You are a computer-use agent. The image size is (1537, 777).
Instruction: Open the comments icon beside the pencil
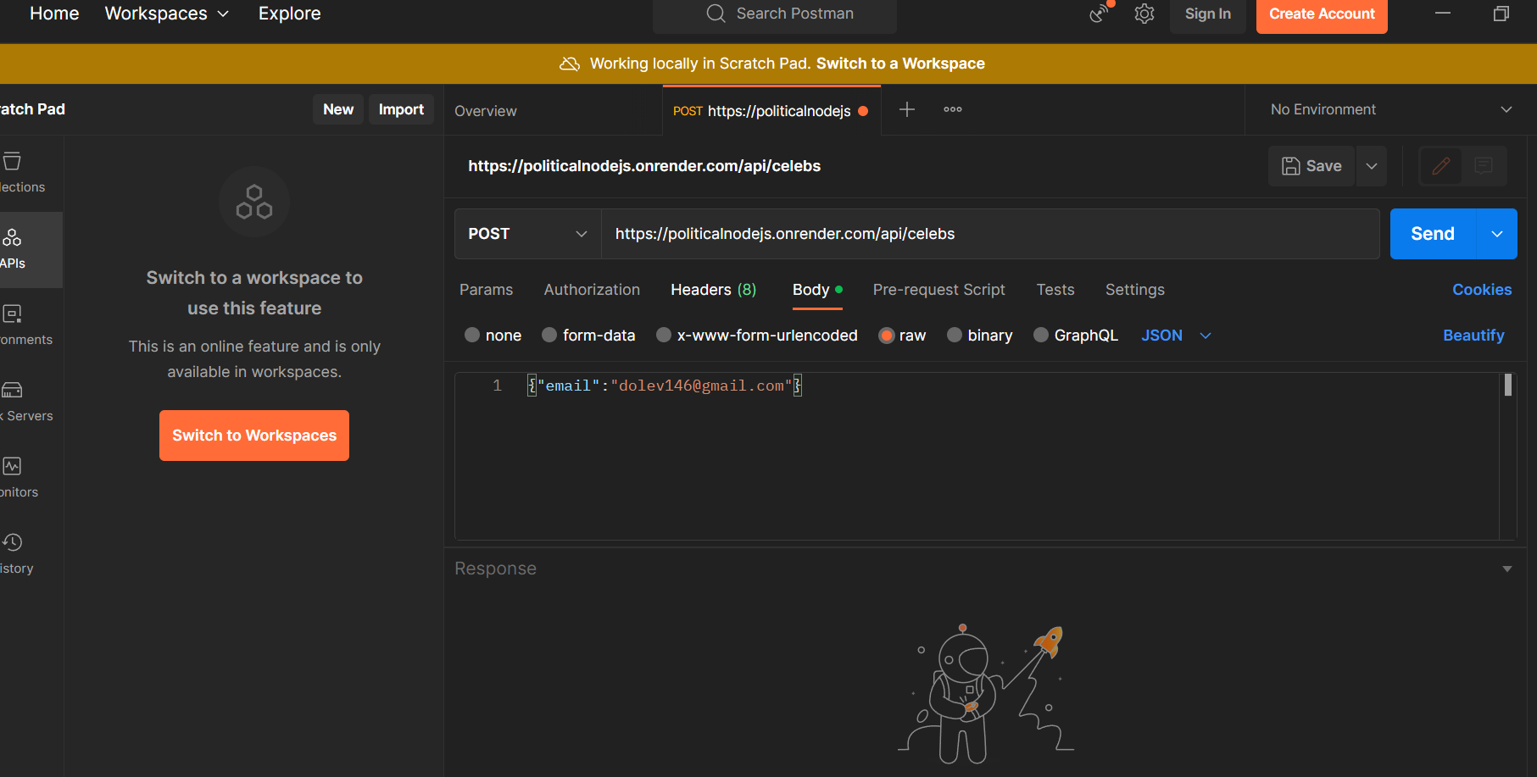[x=1484, y=165]
